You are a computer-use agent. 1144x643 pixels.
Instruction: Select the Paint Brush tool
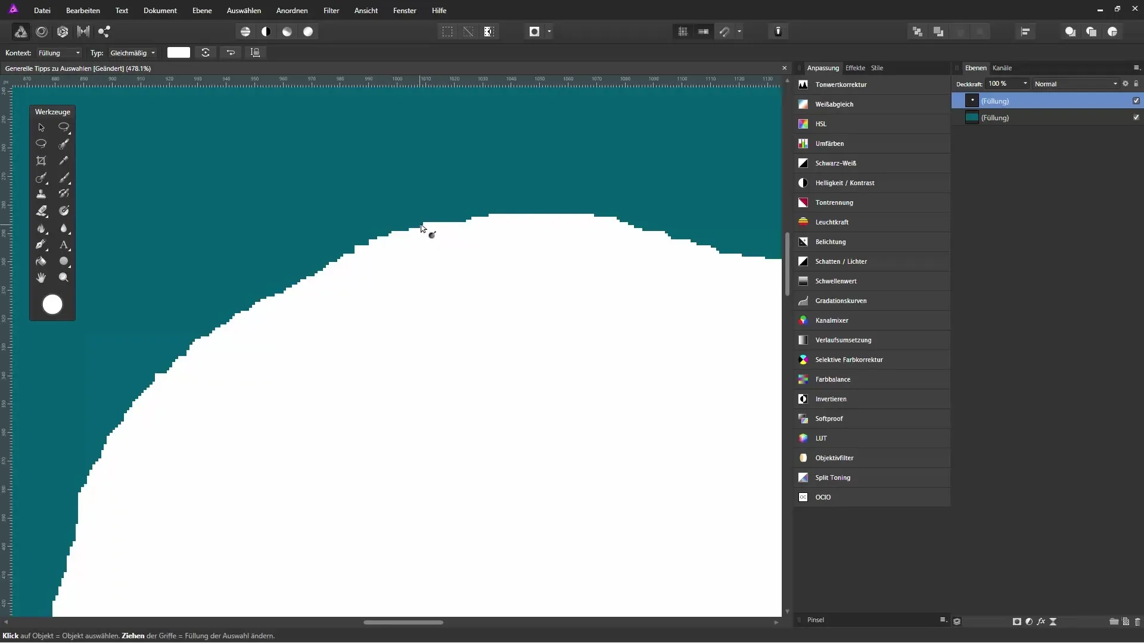pos(64,177)
